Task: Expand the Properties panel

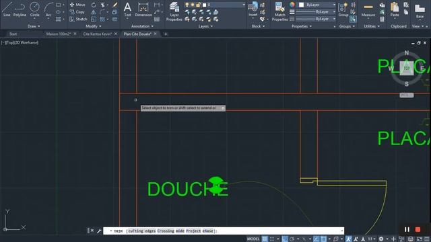Action: click(302, 26)
